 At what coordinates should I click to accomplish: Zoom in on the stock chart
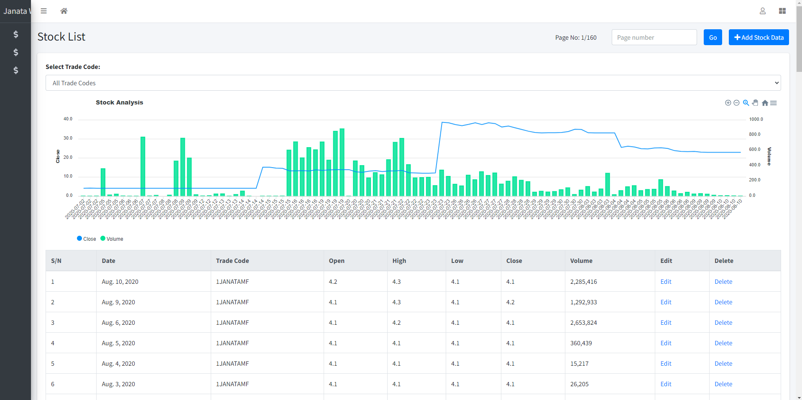(x=728, y=103)
